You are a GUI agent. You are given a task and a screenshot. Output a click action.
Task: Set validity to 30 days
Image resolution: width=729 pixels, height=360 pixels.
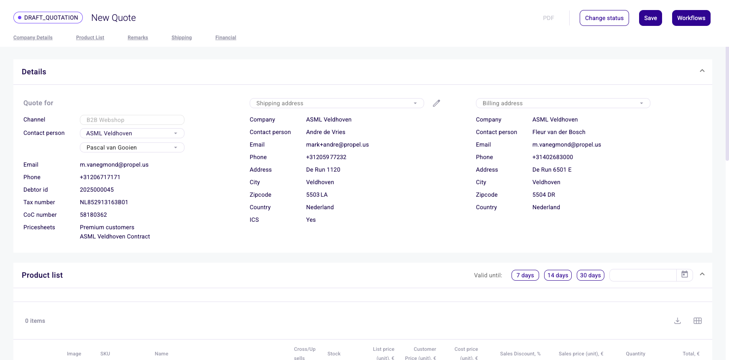(591, 275)
